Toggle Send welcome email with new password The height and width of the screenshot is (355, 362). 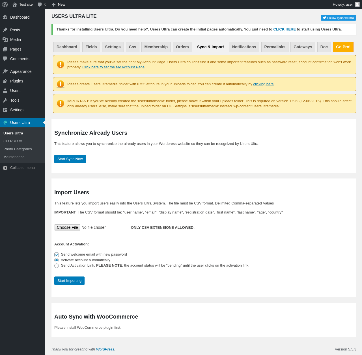57,255
